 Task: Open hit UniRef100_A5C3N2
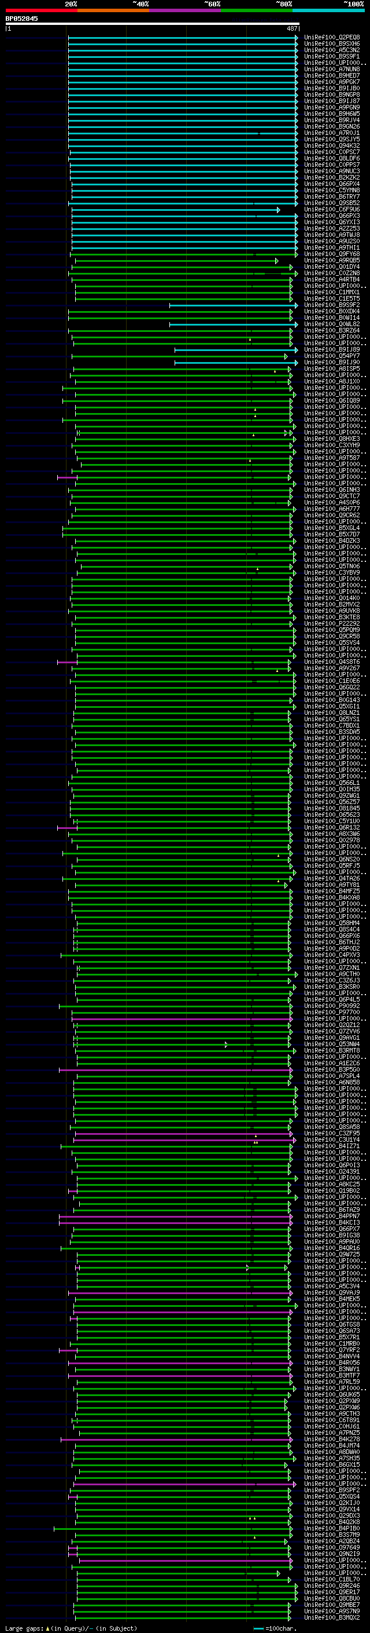(332, 50)
